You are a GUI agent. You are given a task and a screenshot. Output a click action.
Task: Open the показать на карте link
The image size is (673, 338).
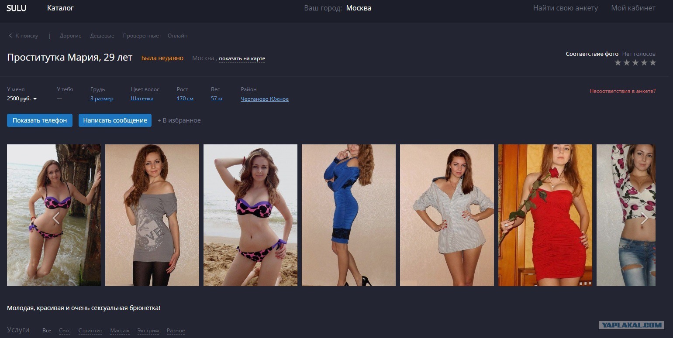click(x=242, y=58)
